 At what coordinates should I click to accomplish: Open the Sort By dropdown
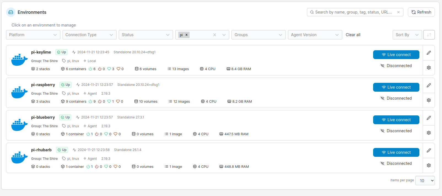pos(407,35)
